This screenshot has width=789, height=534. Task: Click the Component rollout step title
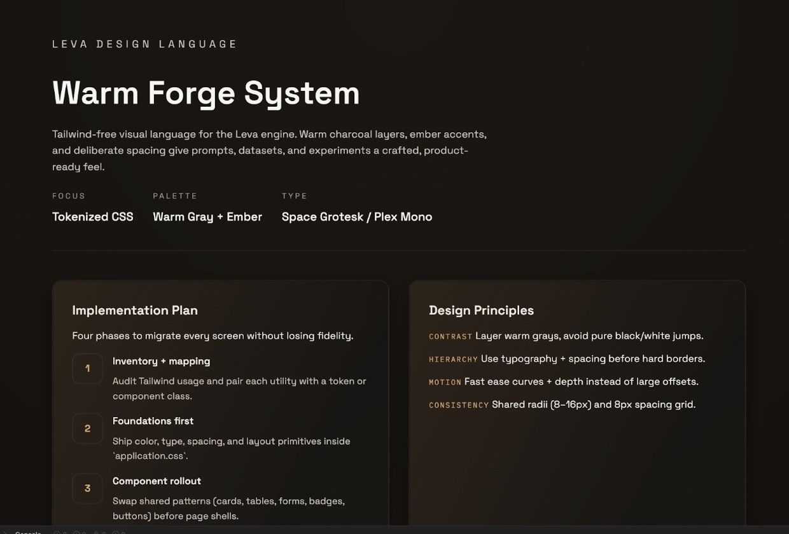(157, 481)
